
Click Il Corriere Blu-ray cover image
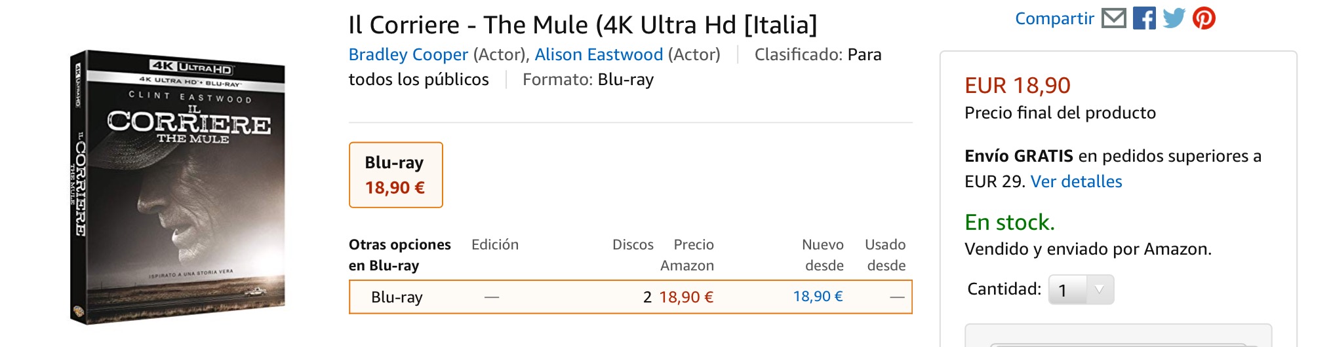[x=178, y=187]
